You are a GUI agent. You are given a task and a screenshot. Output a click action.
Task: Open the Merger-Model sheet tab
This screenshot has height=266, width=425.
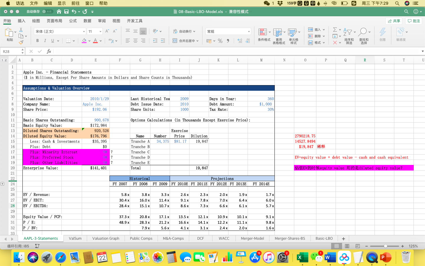click(x=252, y=239)
